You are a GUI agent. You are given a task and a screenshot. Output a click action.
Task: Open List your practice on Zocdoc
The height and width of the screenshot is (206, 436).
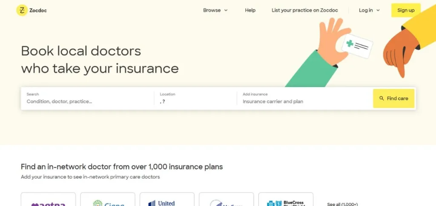click(305, 10)
